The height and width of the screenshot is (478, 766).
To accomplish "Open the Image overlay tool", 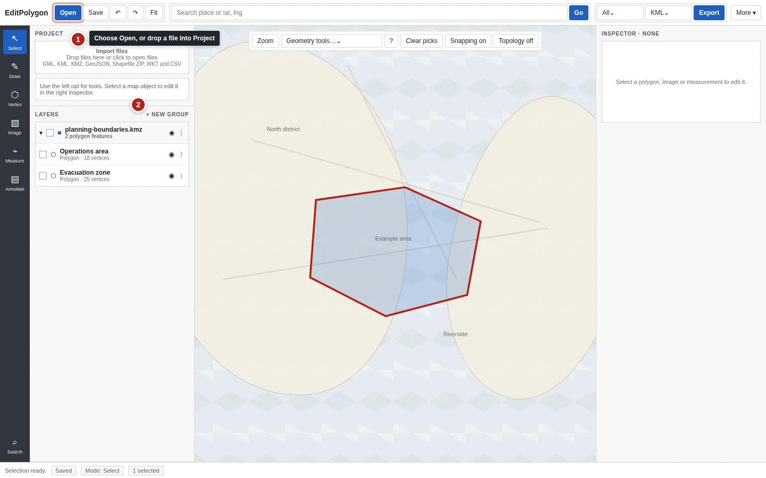I will tap(15, 126).
